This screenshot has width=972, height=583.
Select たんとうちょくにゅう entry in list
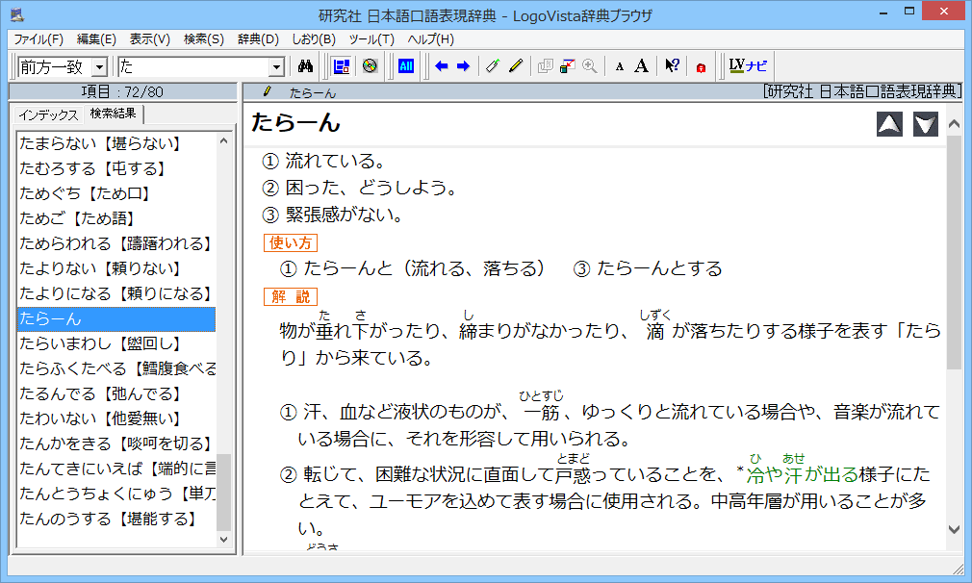[116, 494]
